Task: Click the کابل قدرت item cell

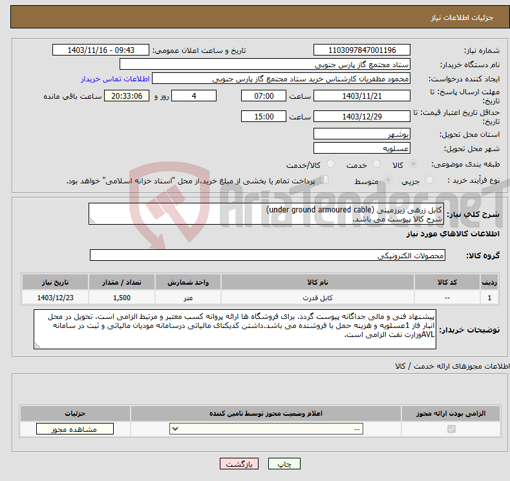Action: pos(317,298)
